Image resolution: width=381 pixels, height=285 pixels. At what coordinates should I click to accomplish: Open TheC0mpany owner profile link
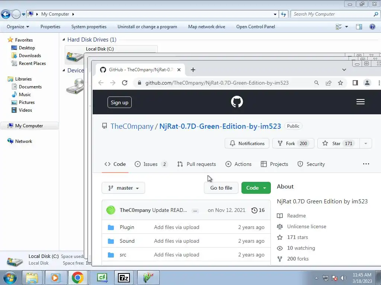coord(132,126)
